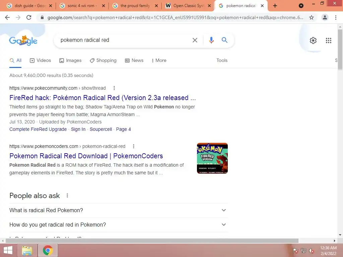
Task: Close the 'dish guide' tab
Action: click(51, 6)
